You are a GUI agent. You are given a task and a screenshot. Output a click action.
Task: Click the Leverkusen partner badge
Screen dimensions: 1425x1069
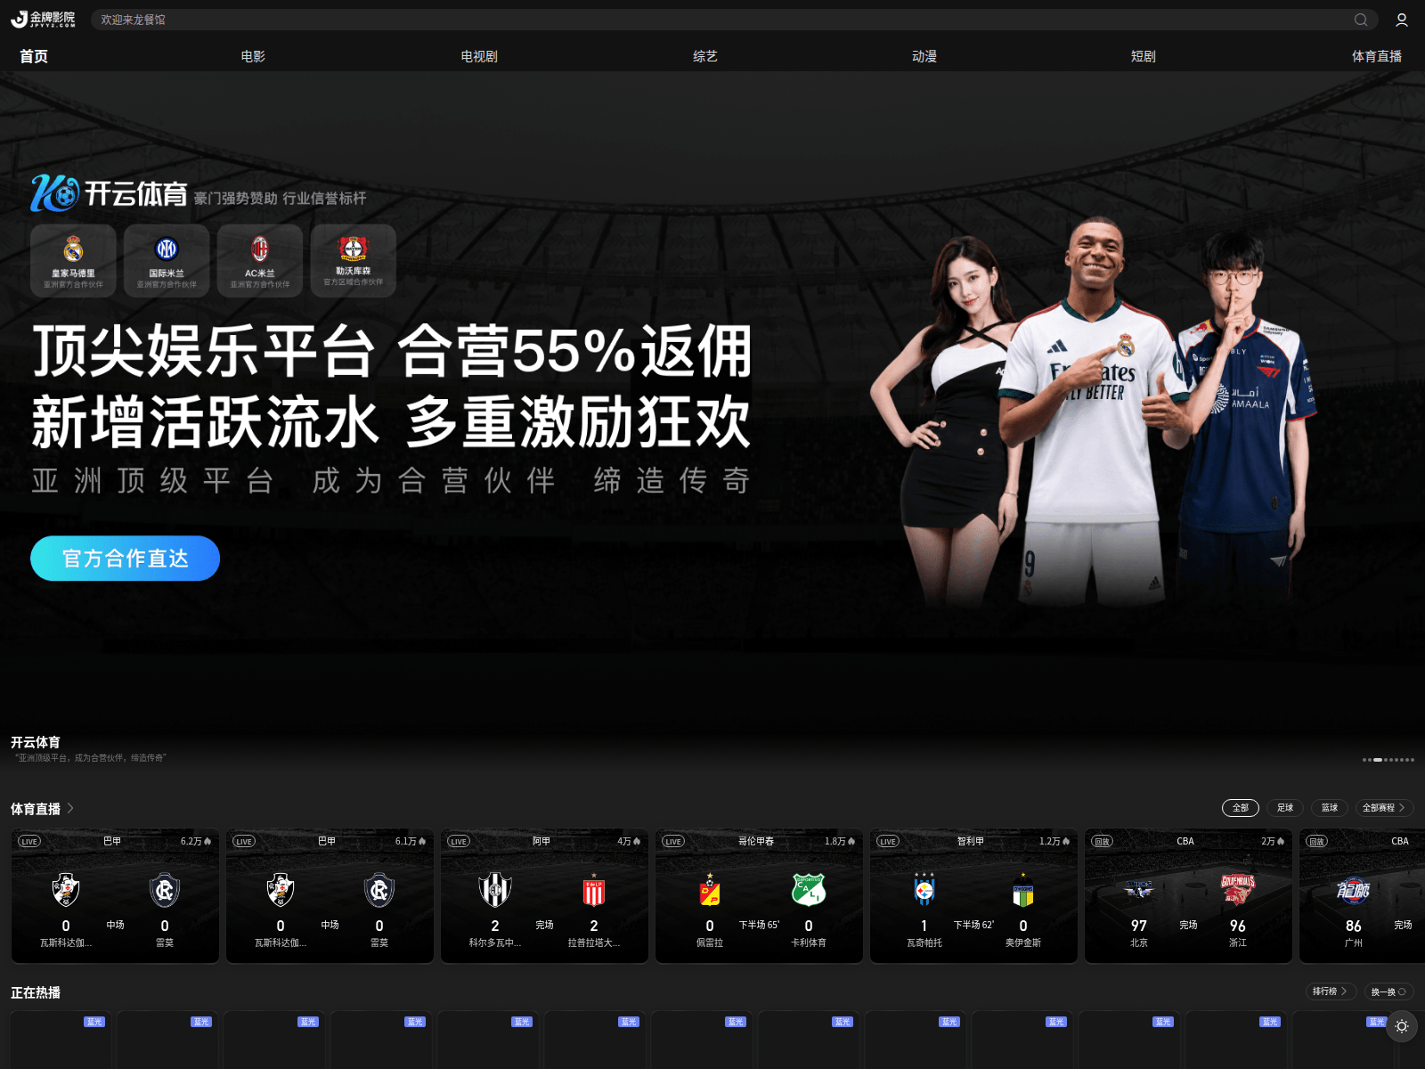pos(354,261)
